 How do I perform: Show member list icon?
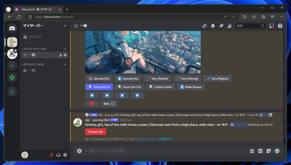[230, 26]
